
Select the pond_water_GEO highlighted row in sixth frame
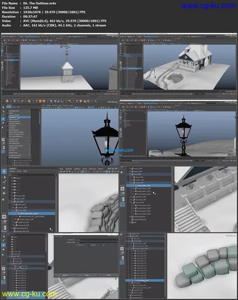coord(149,186)
